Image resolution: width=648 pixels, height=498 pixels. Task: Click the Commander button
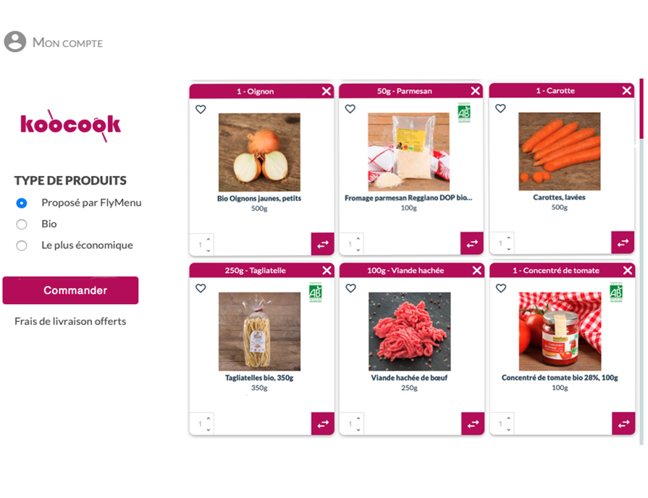(x=71, y=290)
